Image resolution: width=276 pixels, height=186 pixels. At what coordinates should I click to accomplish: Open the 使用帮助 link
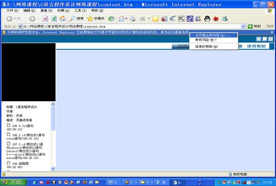[256, 46]
